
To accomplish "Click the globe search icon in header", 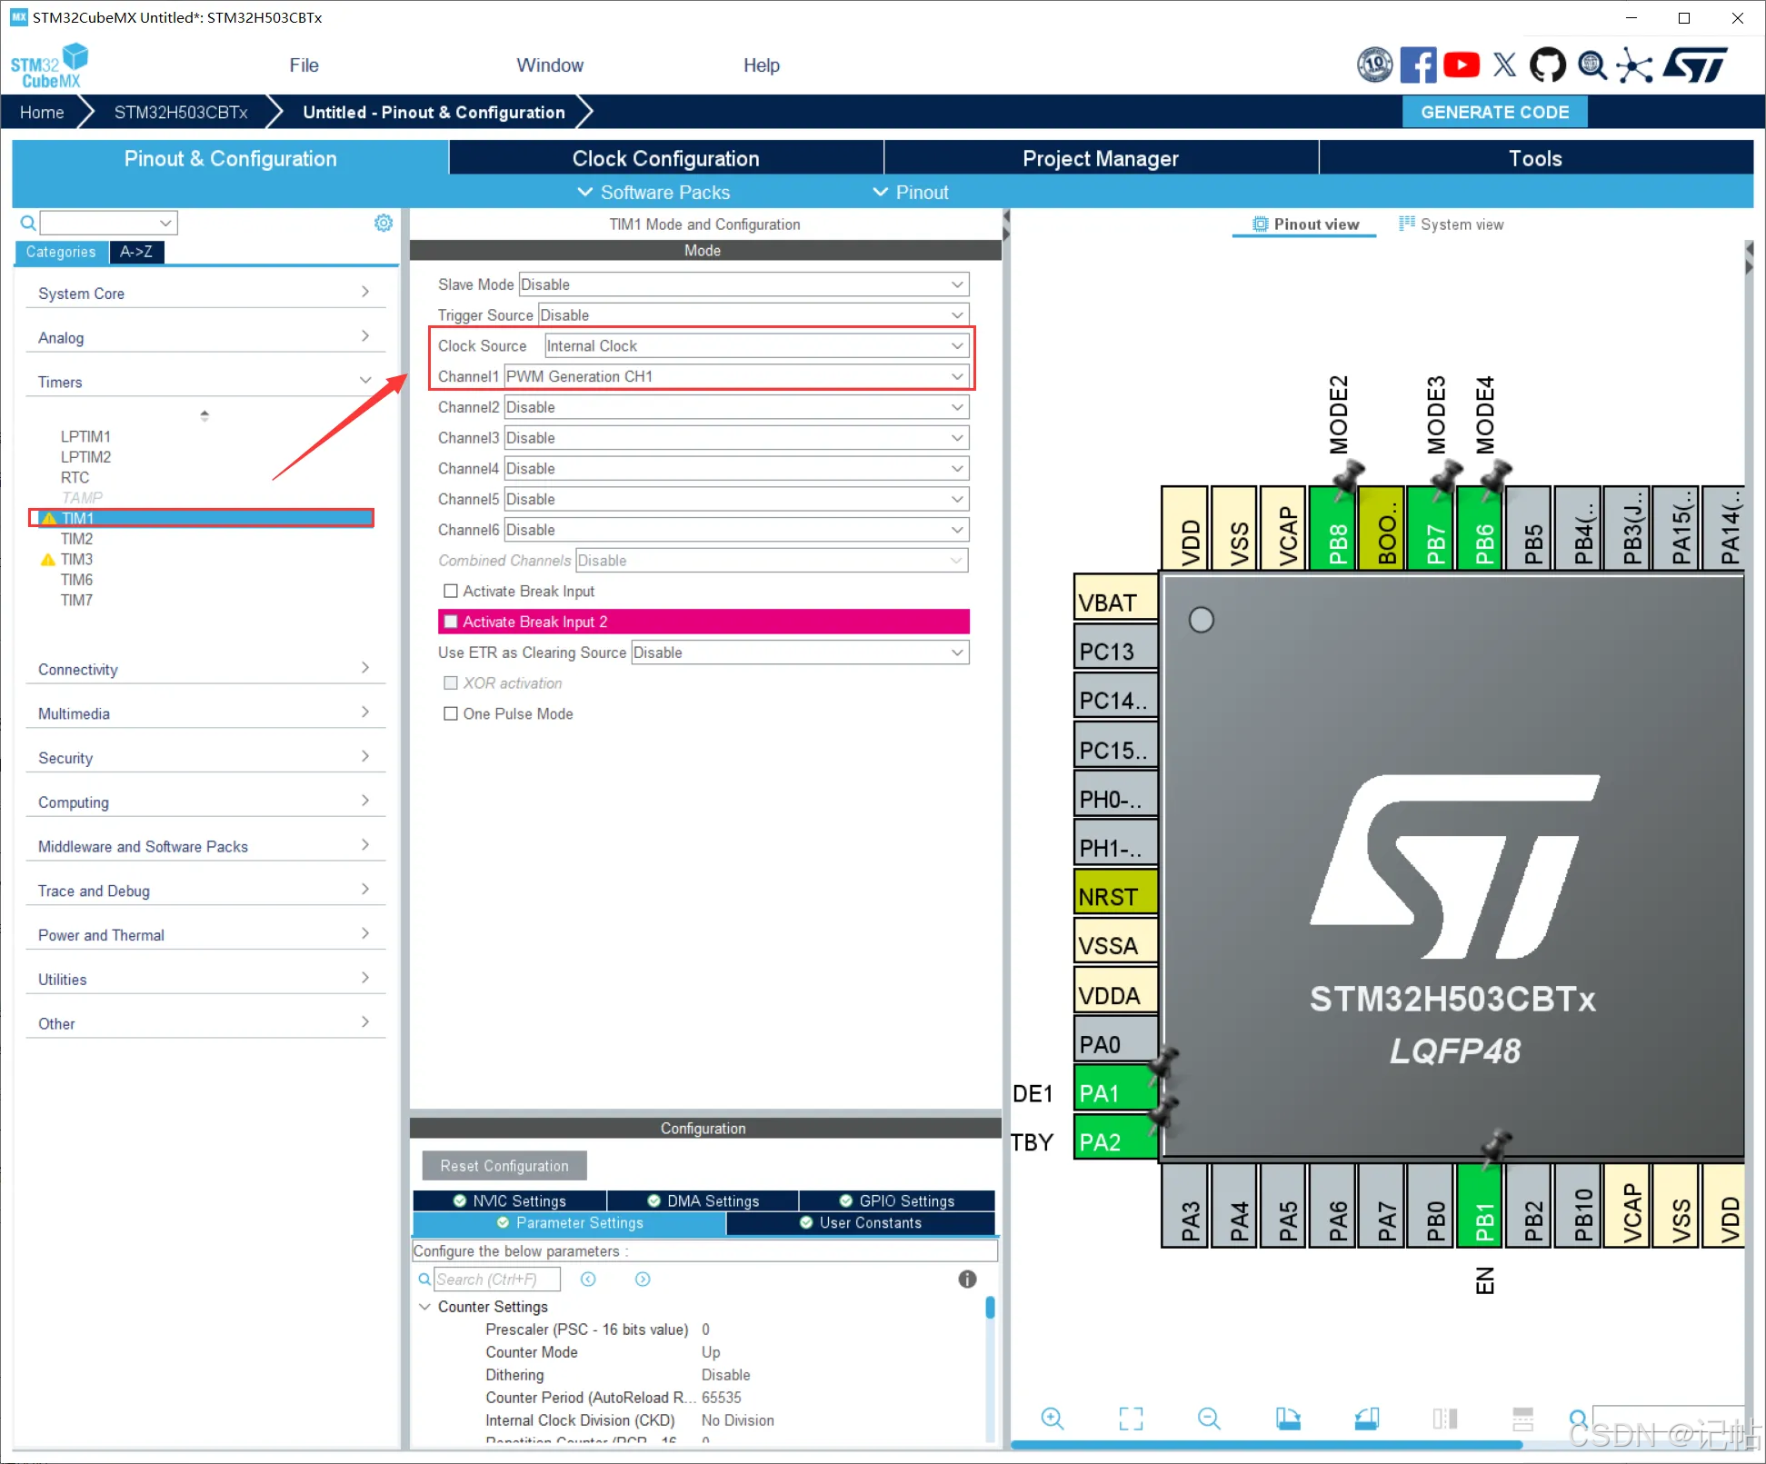I will click(1591, 65).
